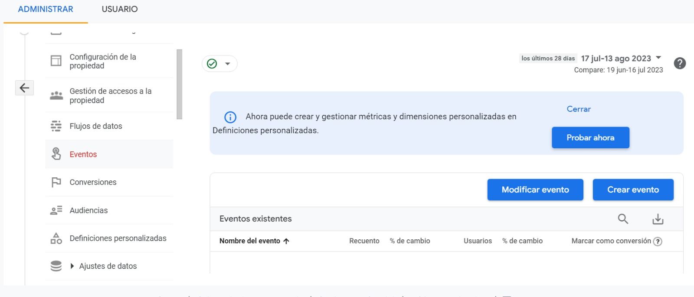Viewport: 694px width, 297px height.
Task: Expand the Ajustes de datos section
Action: (72, 266)
